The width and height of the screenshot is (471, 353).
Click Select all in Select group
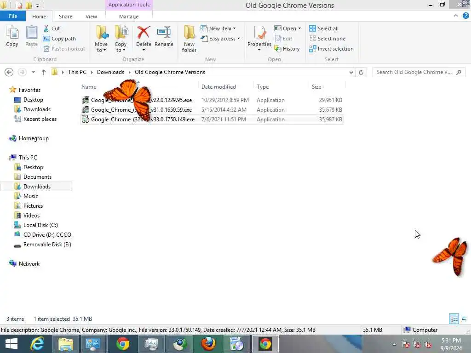[x=324, y=28]
